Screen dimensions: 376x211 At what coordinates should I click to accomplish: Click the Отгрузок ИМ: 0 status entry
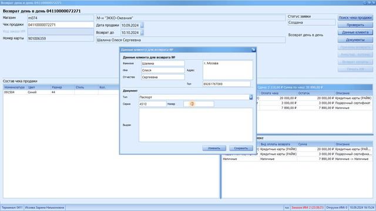tap(337, 207)
